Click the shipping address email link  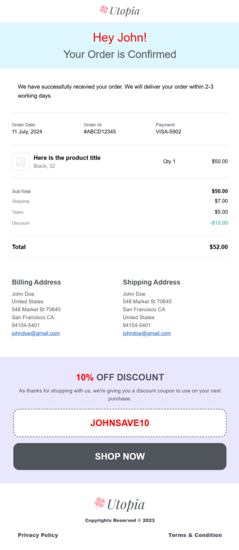point(147,333)
